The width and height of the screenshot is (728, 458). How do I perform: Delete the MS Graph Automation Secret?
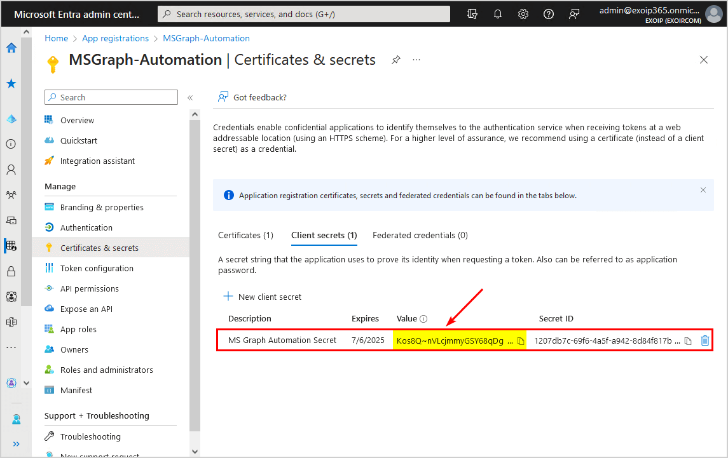(x=704, y=341)
